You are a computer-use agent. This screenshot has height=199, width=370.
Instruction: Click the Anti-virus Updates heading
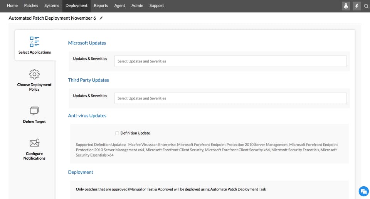(87, 116)
